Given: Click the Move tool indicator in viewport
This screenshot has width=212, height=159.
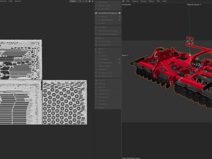Looking at the screenshot, I should click(x=125, y=55).
